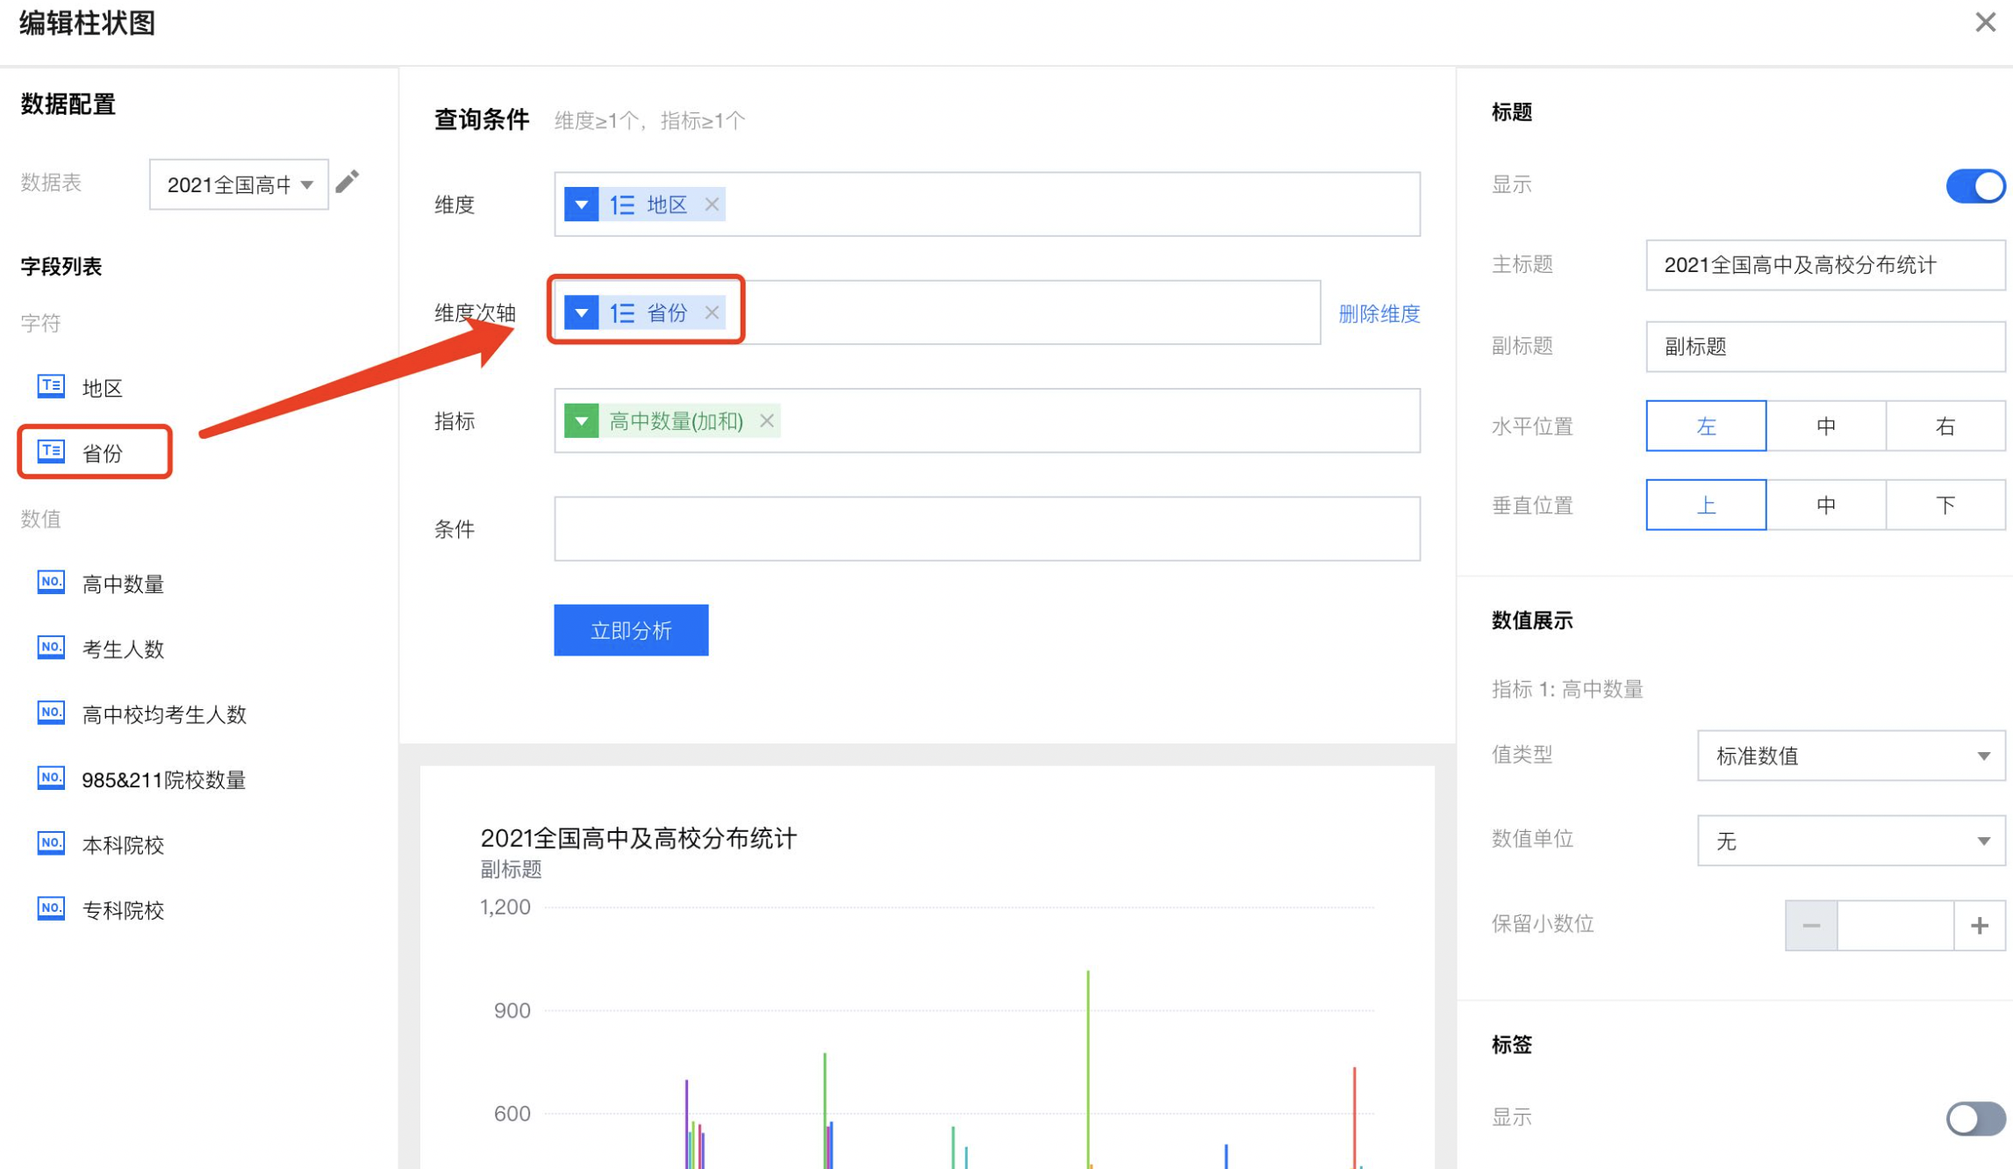
Task: Increase decimal places with the plus button
Action: pos(1979,925)
